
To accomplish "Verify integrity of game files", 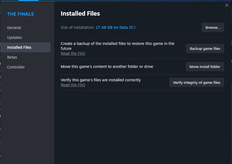I will click(x=196, y=82).
